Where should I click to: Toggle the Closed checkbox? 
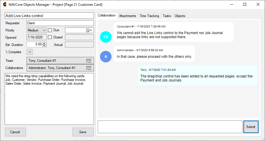(50, 37)
